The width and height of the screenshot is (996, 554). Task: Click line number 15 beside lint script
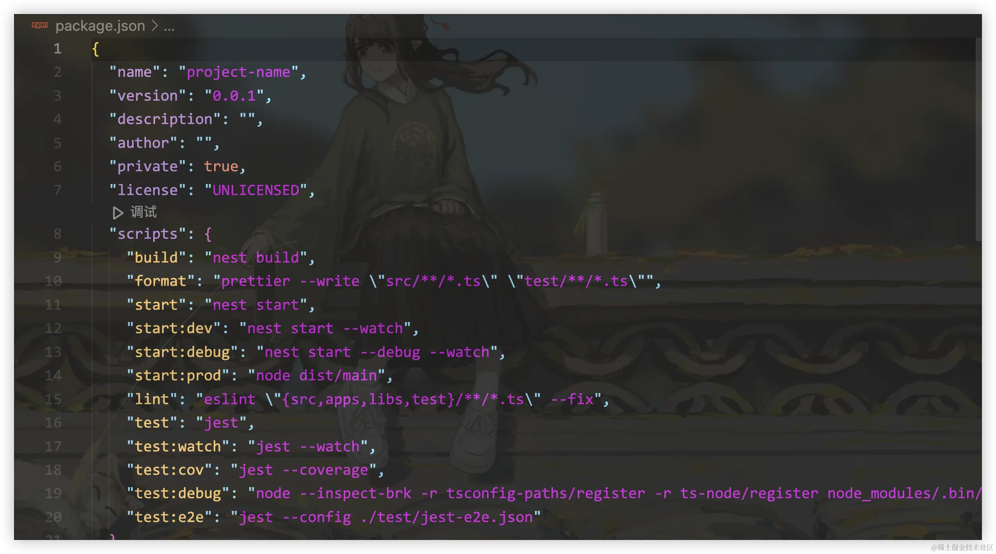click(54, 399)
